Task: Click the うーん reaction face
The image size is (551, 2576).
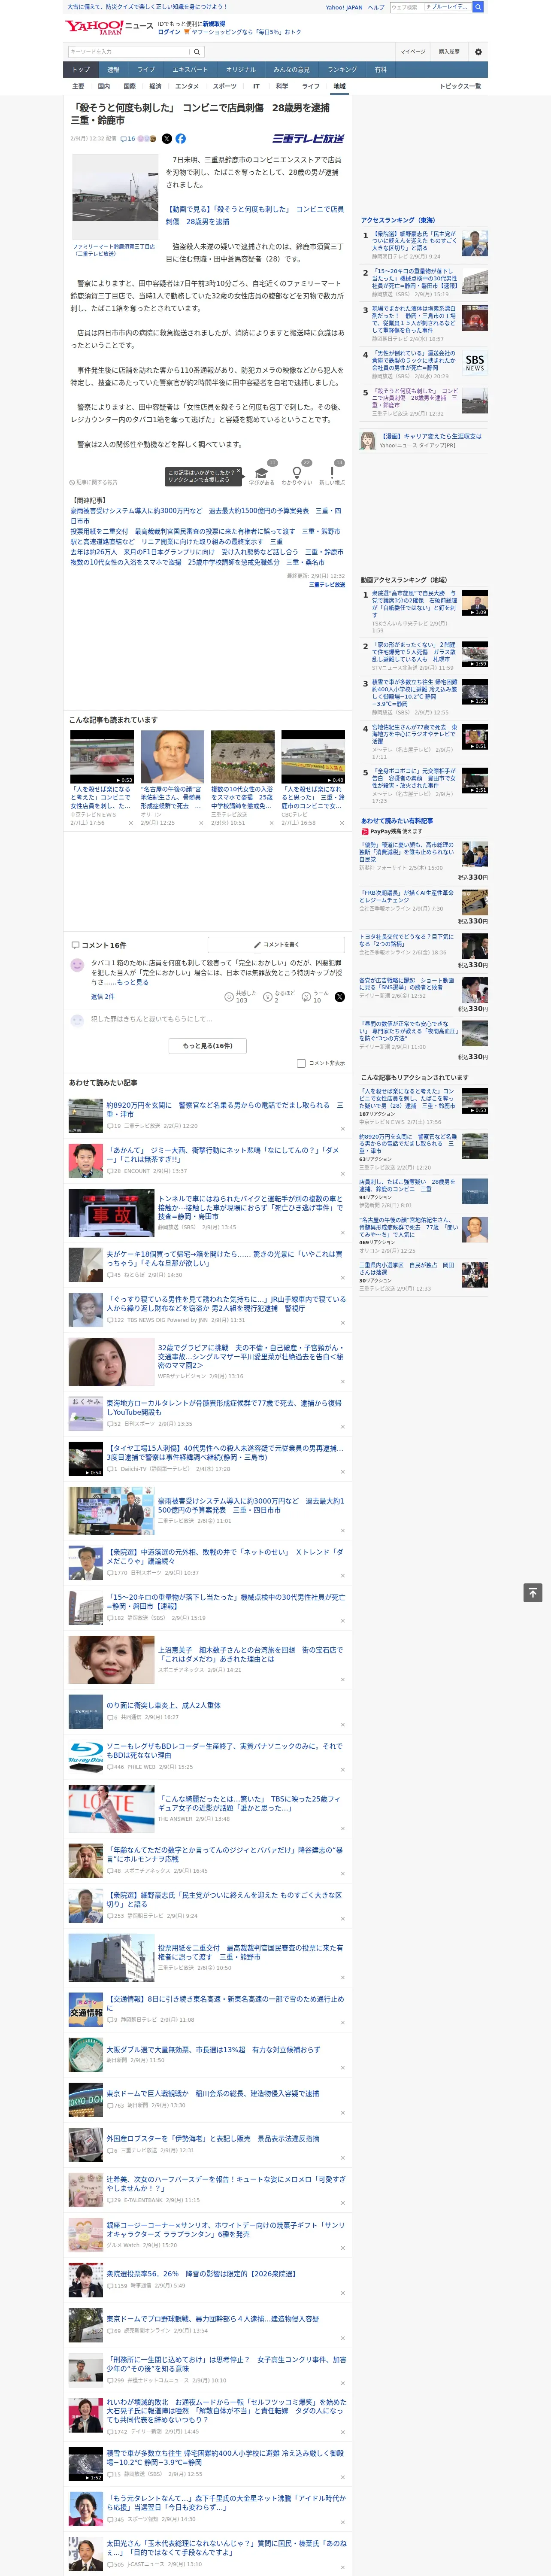Action: [307, 997]
